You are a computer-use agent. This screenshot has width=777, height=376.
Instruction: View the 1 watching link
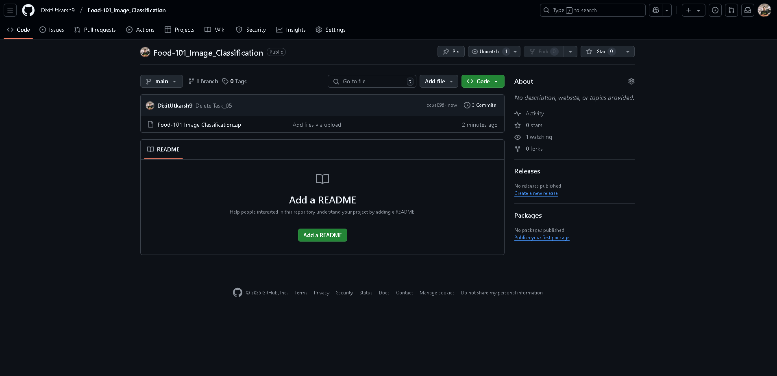(533, 137)
